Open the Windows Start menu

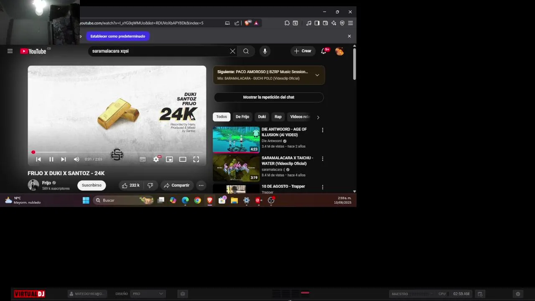coord(86,200)
